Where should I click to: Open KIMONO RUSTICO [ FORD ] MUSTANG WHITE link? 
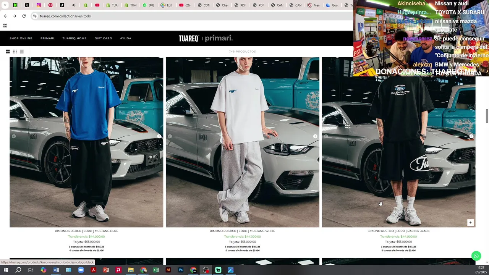point(243,231)
